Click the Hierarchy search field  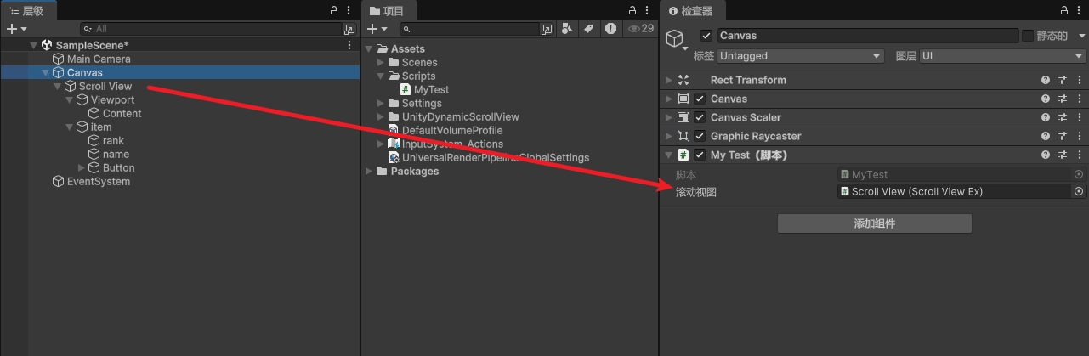tap(211, 29)
